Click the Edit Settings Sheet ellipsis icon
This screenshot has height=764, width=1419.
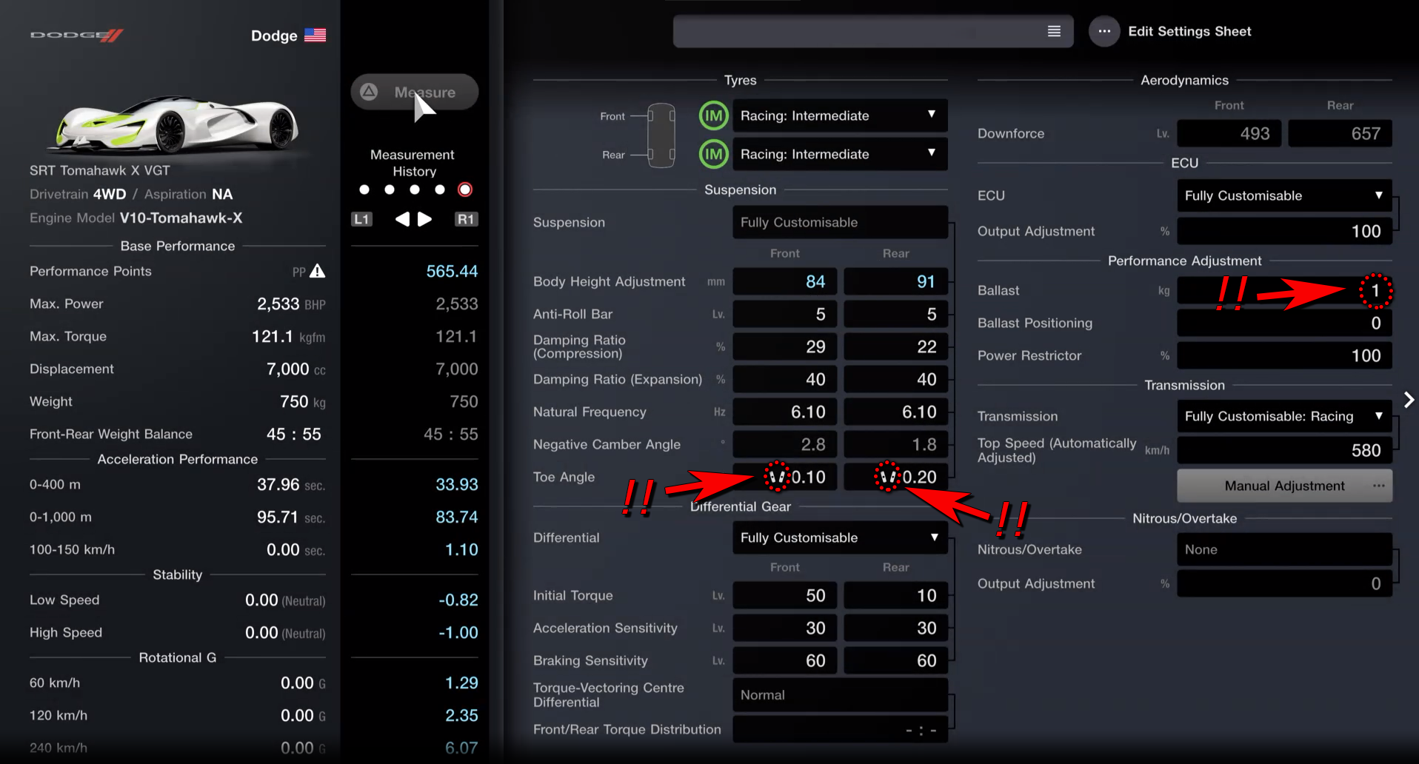1104,31
